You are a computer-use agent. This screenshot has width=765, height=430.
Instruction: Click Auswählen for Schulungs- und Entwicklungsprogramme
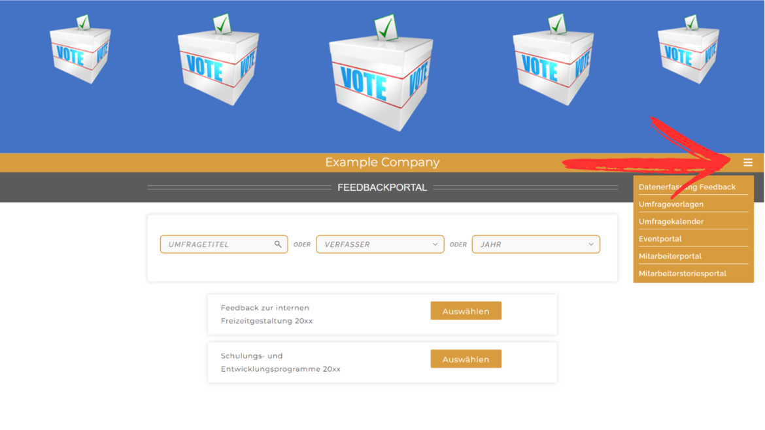pyautogui.click(x=466, y=359)
